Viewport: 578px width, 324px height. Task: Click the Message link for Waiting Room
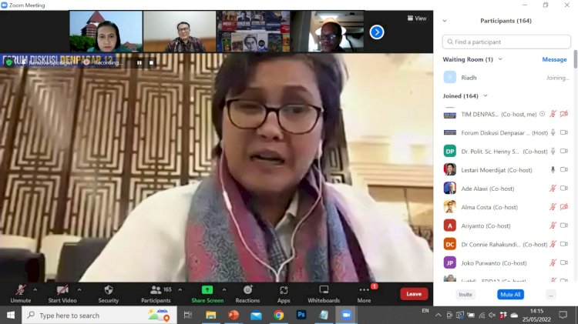pyautogui.click(x=554, y=59)
